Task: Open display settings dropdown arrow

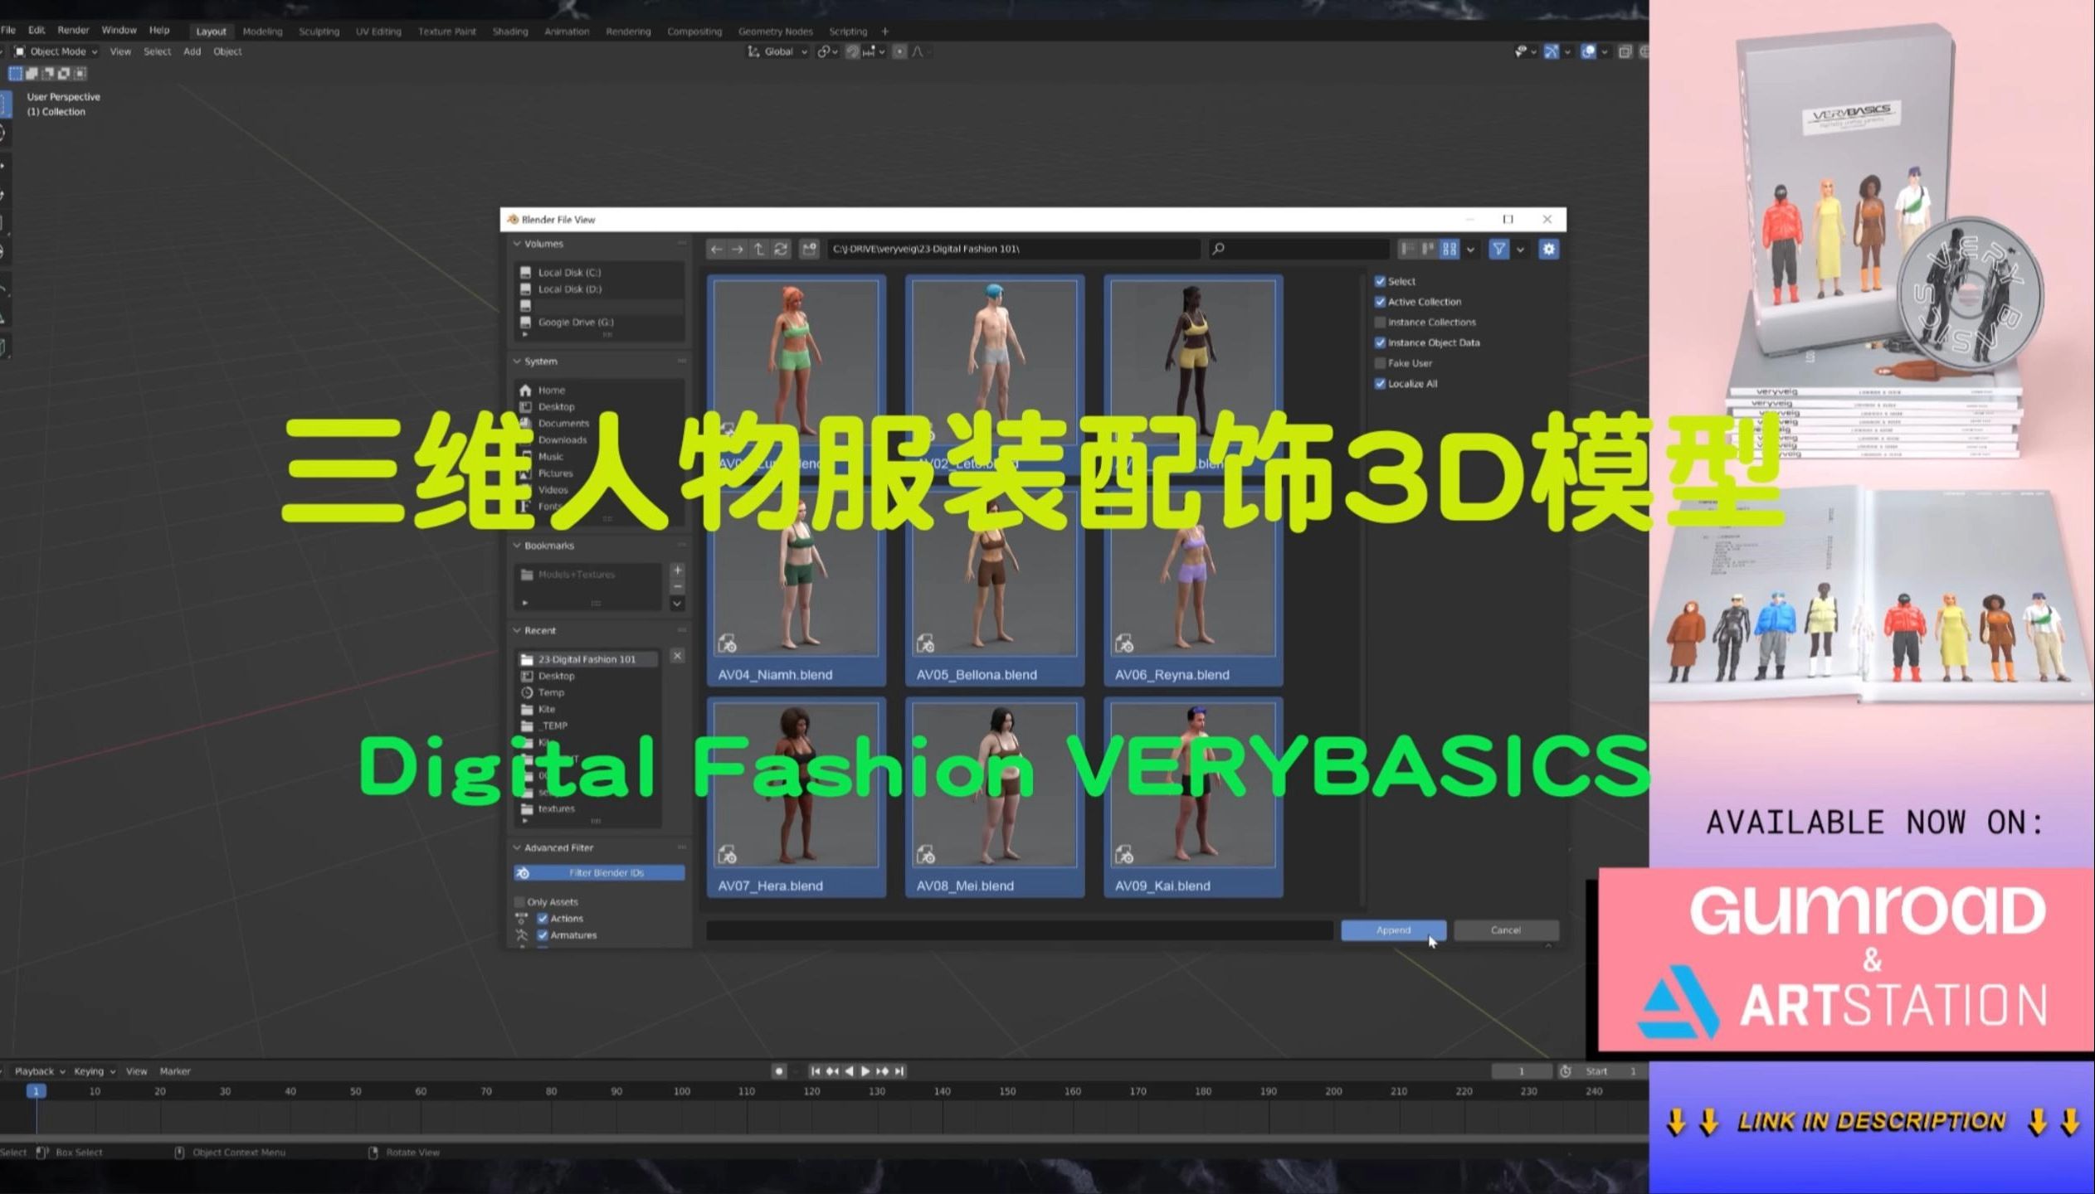Action: (1470, 249)
